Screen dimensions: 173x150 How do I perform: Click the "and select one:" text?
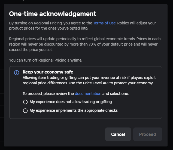[116, 94]
